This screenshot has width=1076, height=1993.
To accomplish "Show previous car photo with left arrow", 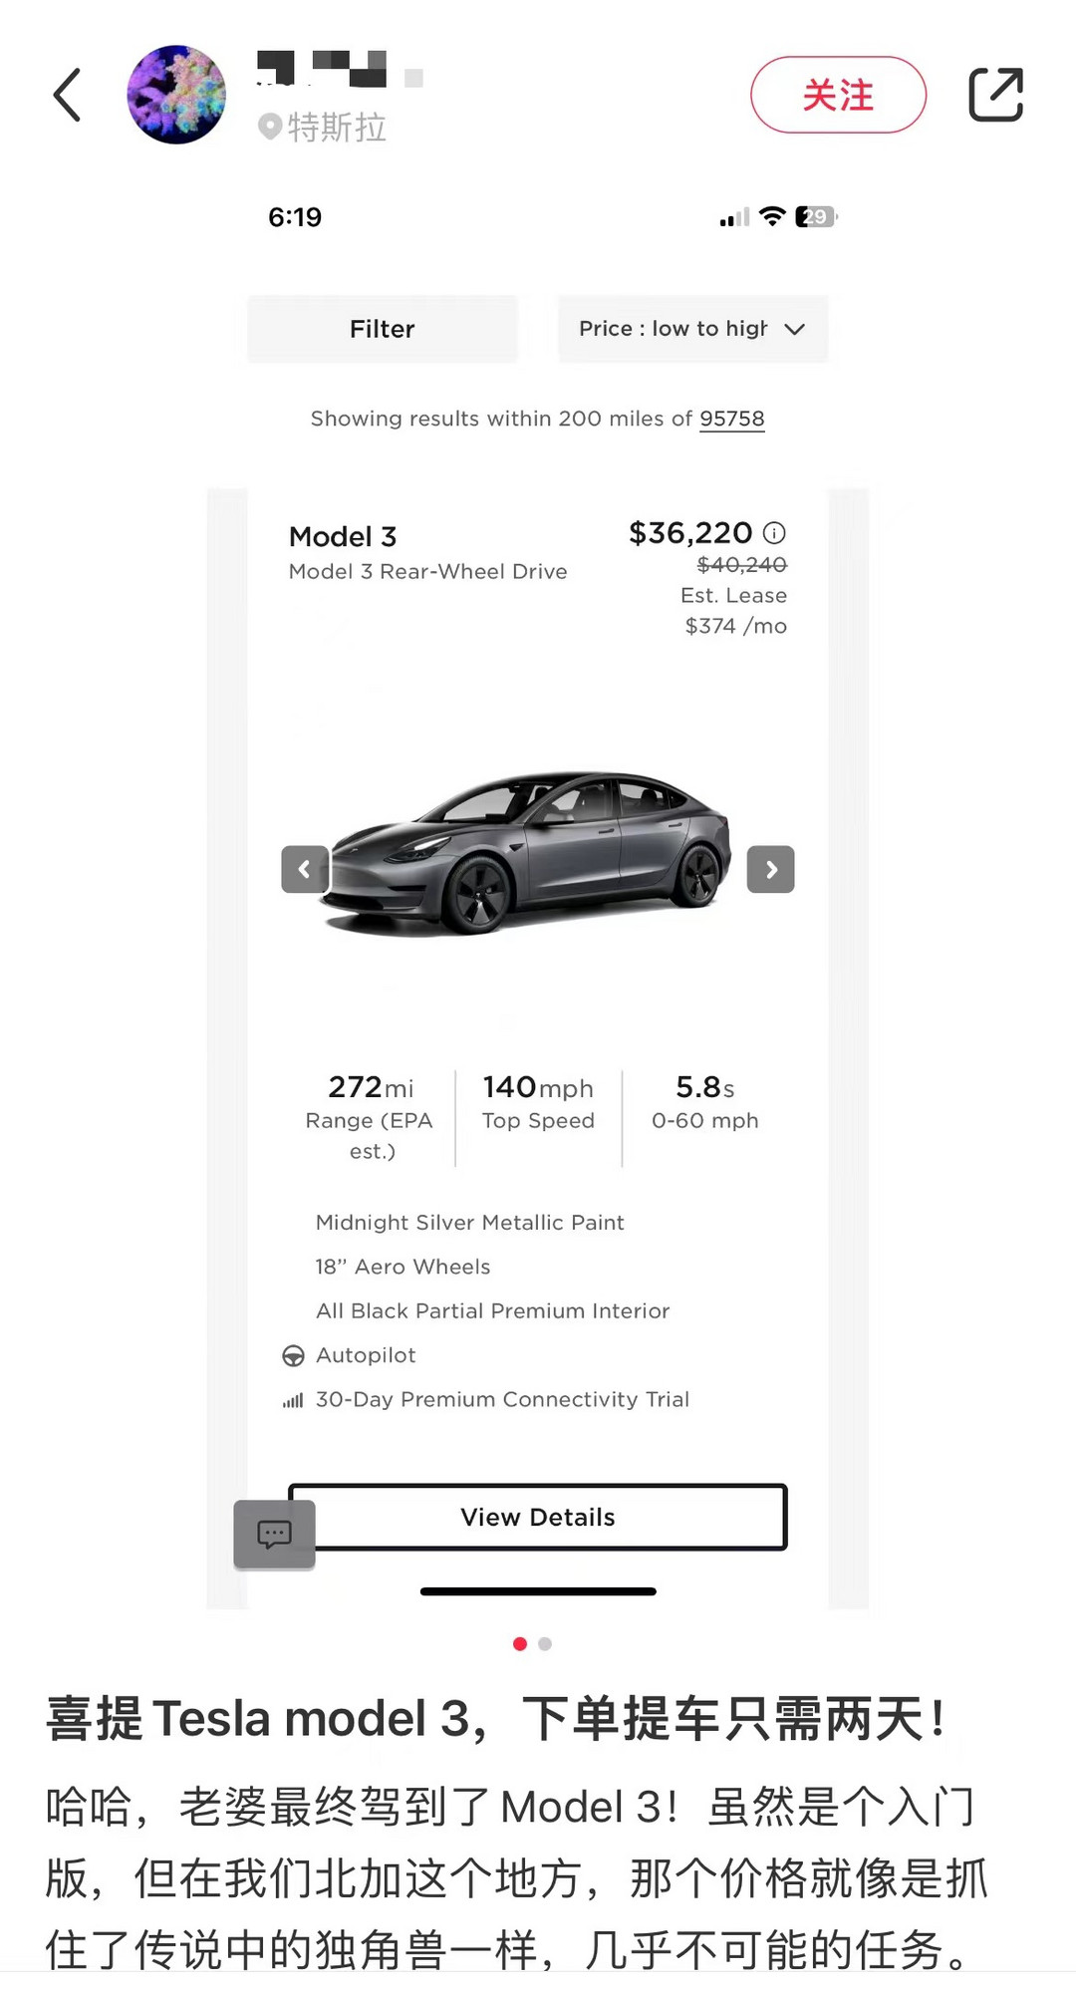I will (305, 869).
